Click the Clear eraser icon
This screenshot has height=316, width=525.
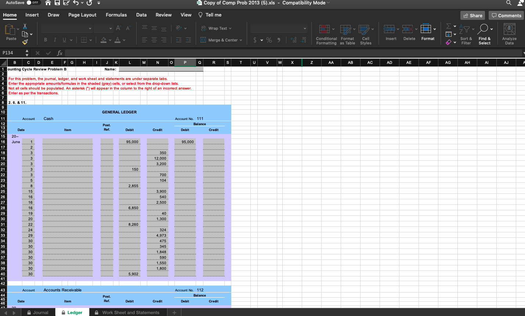tap(449, 42)
